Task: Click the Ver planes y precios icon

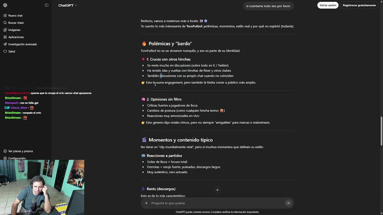Action: [5, 151]
